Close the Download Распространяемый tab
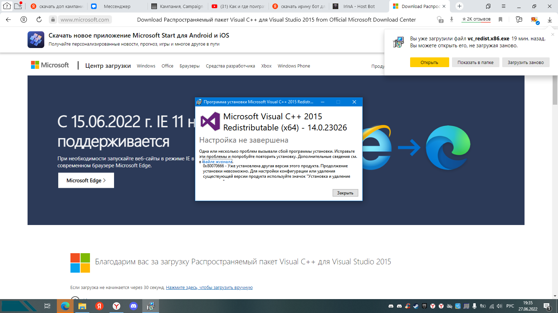Image resolution: width=558 pixels, height=313 pixels. (x=444, y=6)
